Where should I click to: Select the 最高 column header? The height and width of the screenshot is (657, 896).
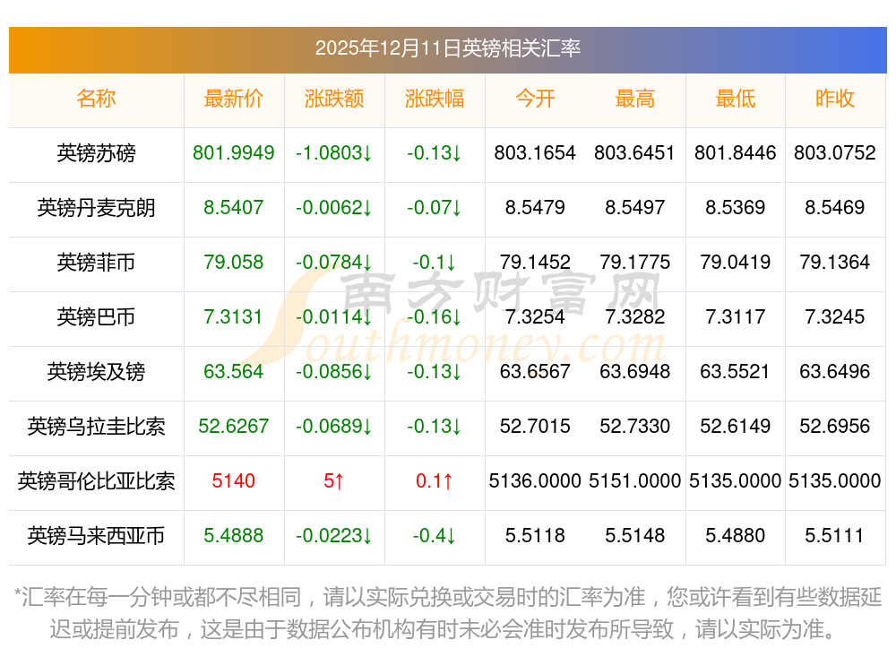tap(635, 99)
